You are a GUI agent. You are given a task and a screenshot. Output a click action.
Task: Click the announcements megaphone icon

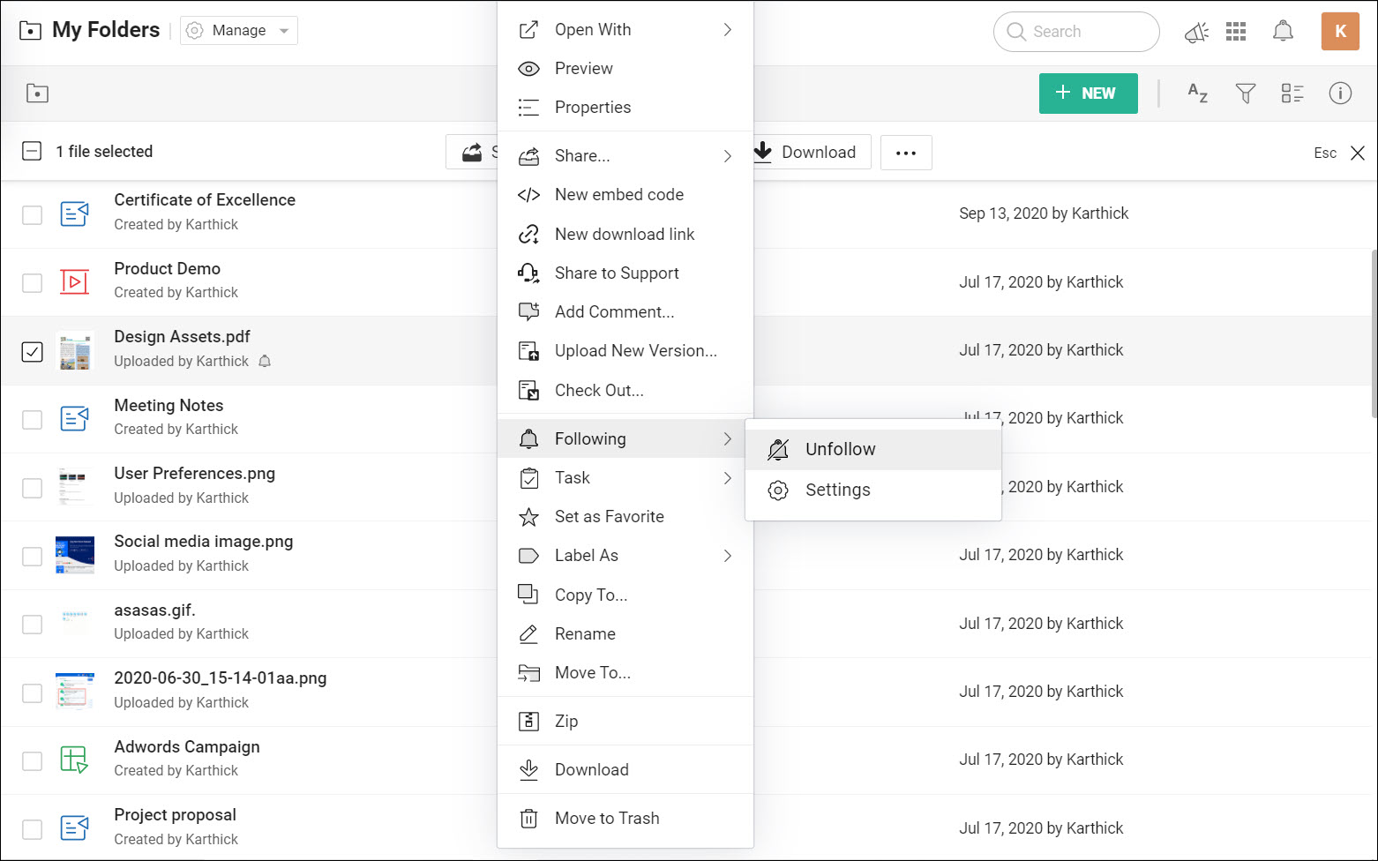click(x=1196, y=33)
